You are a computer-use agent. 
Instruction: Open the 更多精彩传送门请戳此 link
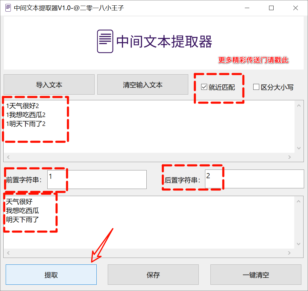(253, 60)
